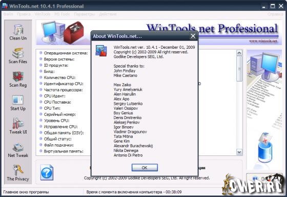This screenshot has height=197, width=287.
Task: Click scroll down arrow of info list
Action: pyautogui.click(x=239, y=152)
